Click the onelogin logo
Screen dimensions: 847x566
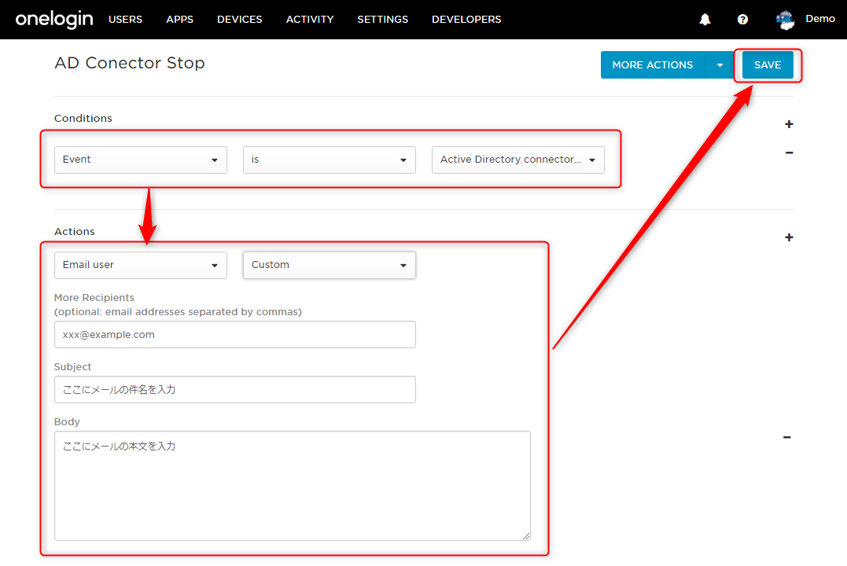tap(54, 20)
